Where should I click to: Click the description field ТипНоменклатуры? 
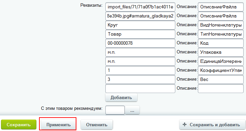click(x=221, y=34)
